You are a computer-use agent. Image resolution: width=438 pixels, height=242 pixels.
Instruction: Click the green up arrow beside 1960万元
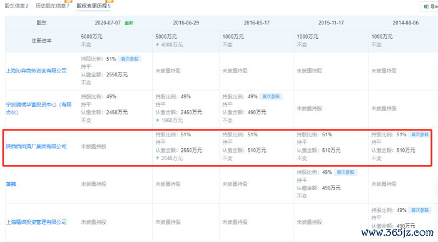158,120
